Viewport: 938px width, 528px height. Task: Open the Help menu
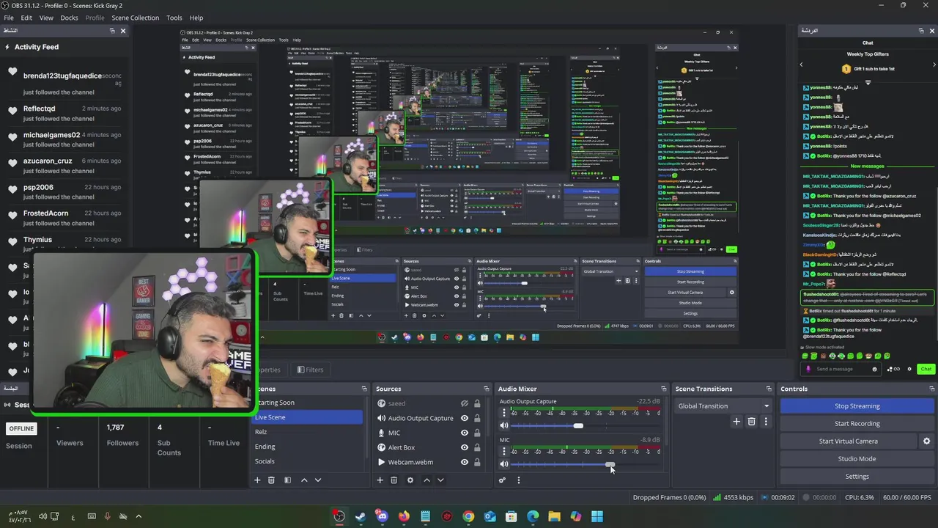coord(196,18)
